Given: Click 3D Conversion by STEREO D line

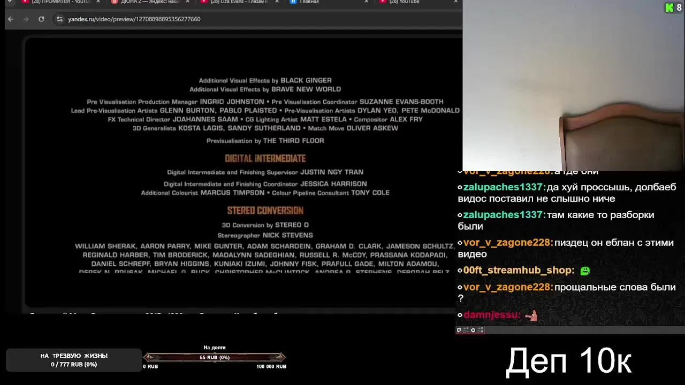Looking at the screenshot, I should (x=265, y=225).
